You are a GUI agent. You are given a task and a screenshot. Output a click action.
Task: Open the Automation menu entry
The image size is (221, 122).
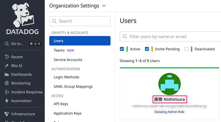pos(21,101)
